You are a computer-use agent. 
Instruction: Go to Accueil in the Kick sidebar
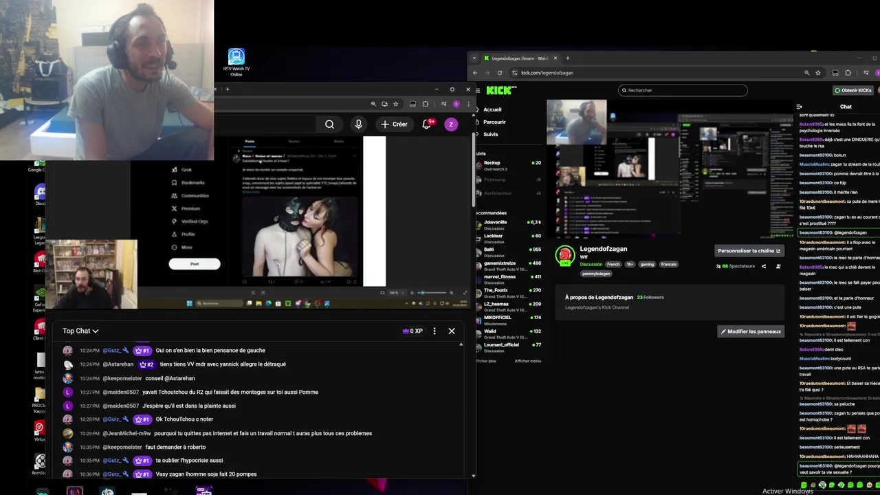[x=491, y=109]
